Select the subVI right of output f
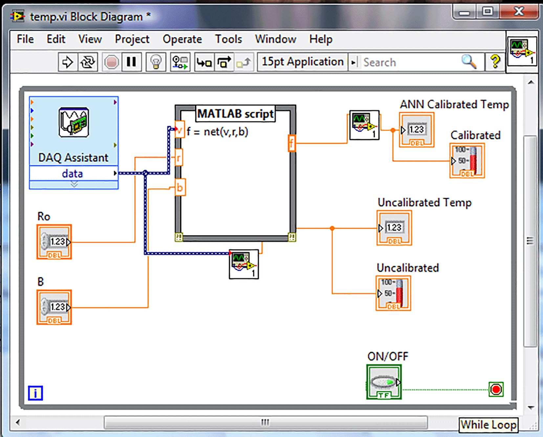This screenshot has height=437, width=543. [x=364, y=125]
